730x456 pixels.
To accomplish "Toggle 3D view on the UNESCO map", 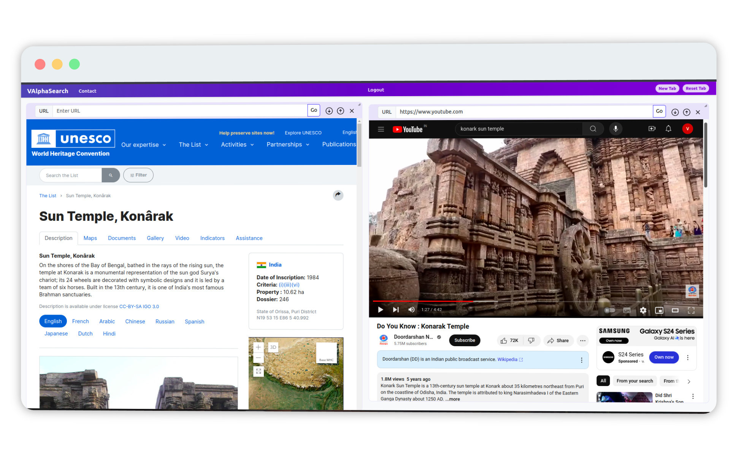I will click(x=273, y=347).
